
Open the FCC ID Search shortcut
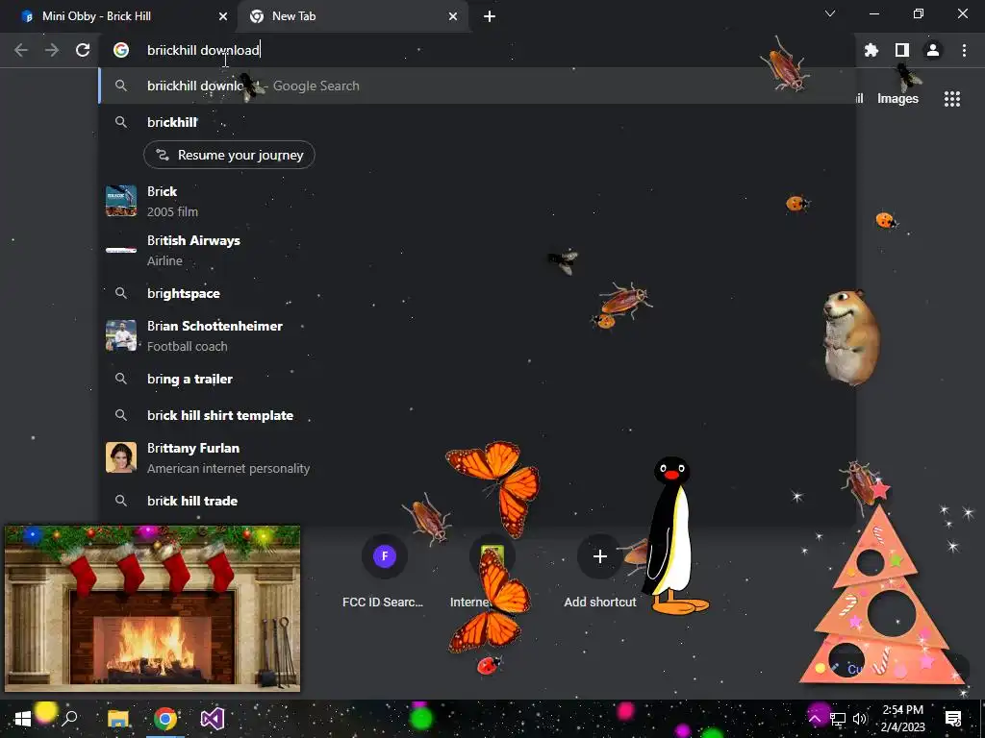pyautogui.click(x=383, y=571)
